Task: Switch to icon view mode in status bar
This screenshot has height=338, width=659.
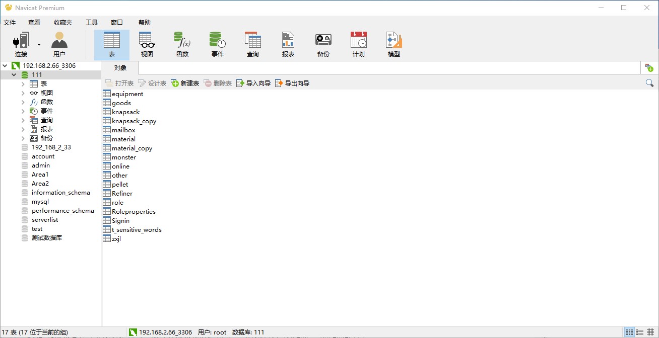Action: [x=629, y=332]
